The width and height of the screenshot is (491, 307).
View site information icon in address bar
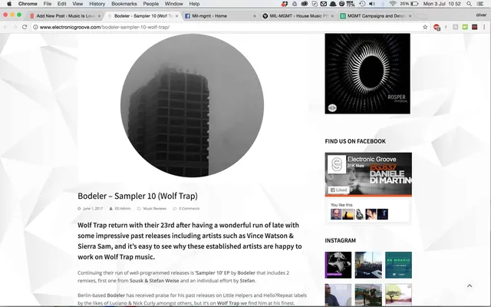pos(35,28)
